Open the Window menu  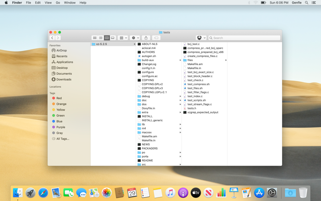(69, 3)
